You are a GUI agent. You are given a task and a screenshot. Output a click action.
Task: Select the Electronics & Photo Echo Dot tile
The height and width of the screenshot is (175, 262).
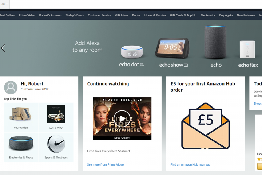pos(21,147)
